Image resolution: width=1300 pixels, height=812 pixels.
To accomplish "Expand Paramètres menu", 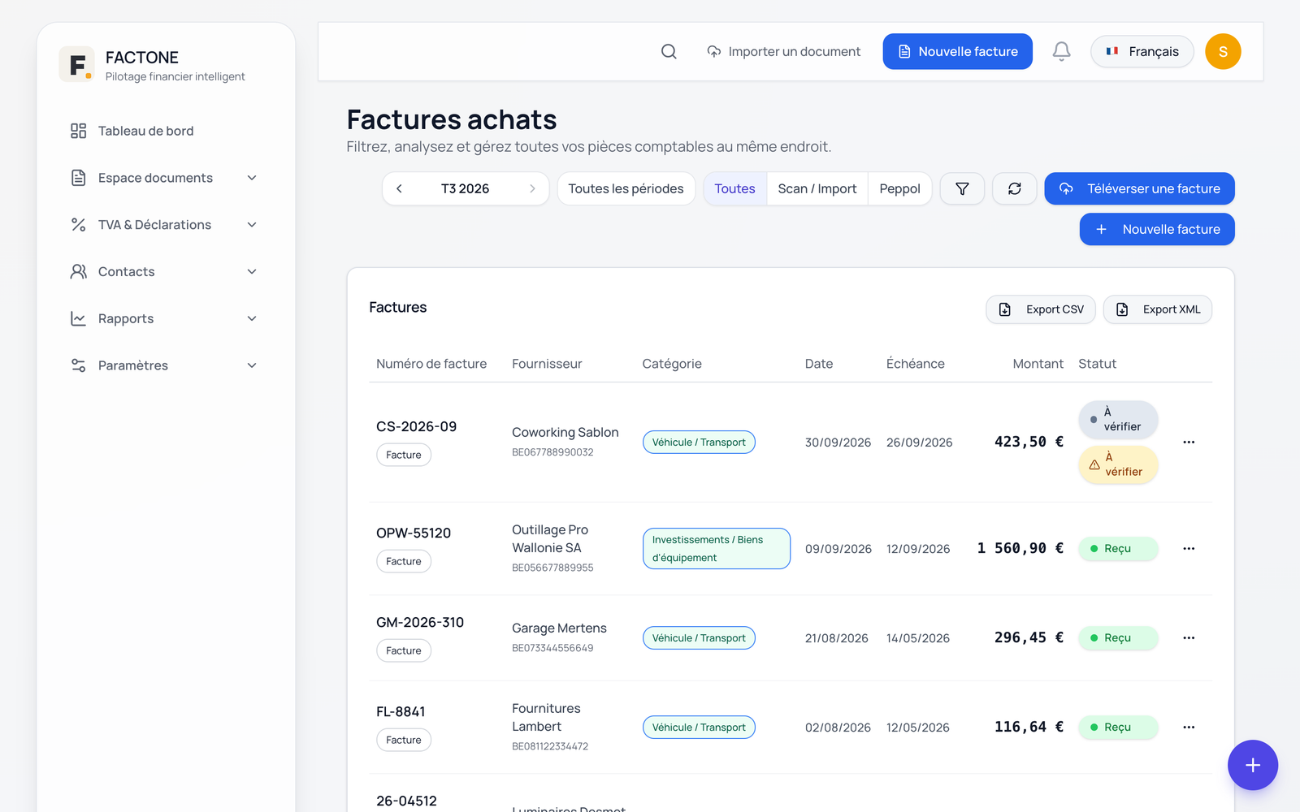I will pyautogui.click(x=165, y=365).
